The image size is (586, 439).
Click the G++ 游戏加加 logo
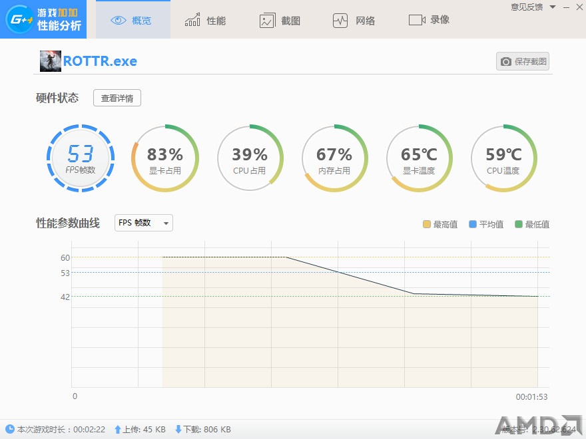pos(43,19)
